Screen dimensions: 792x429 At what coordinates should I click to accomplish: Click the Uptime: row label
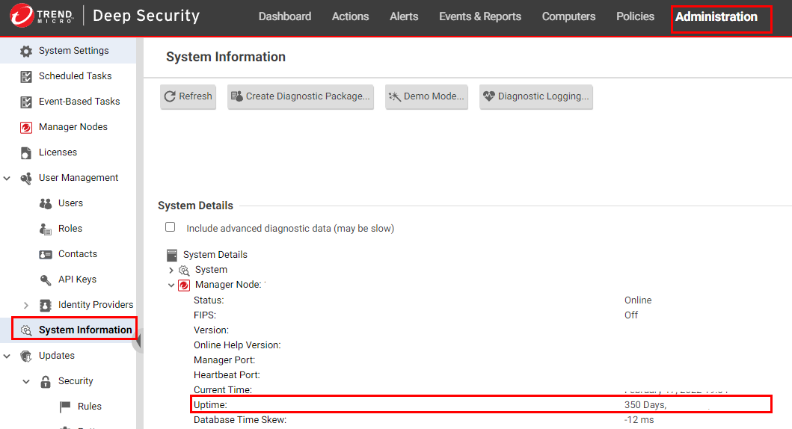(x=210, y=405)
